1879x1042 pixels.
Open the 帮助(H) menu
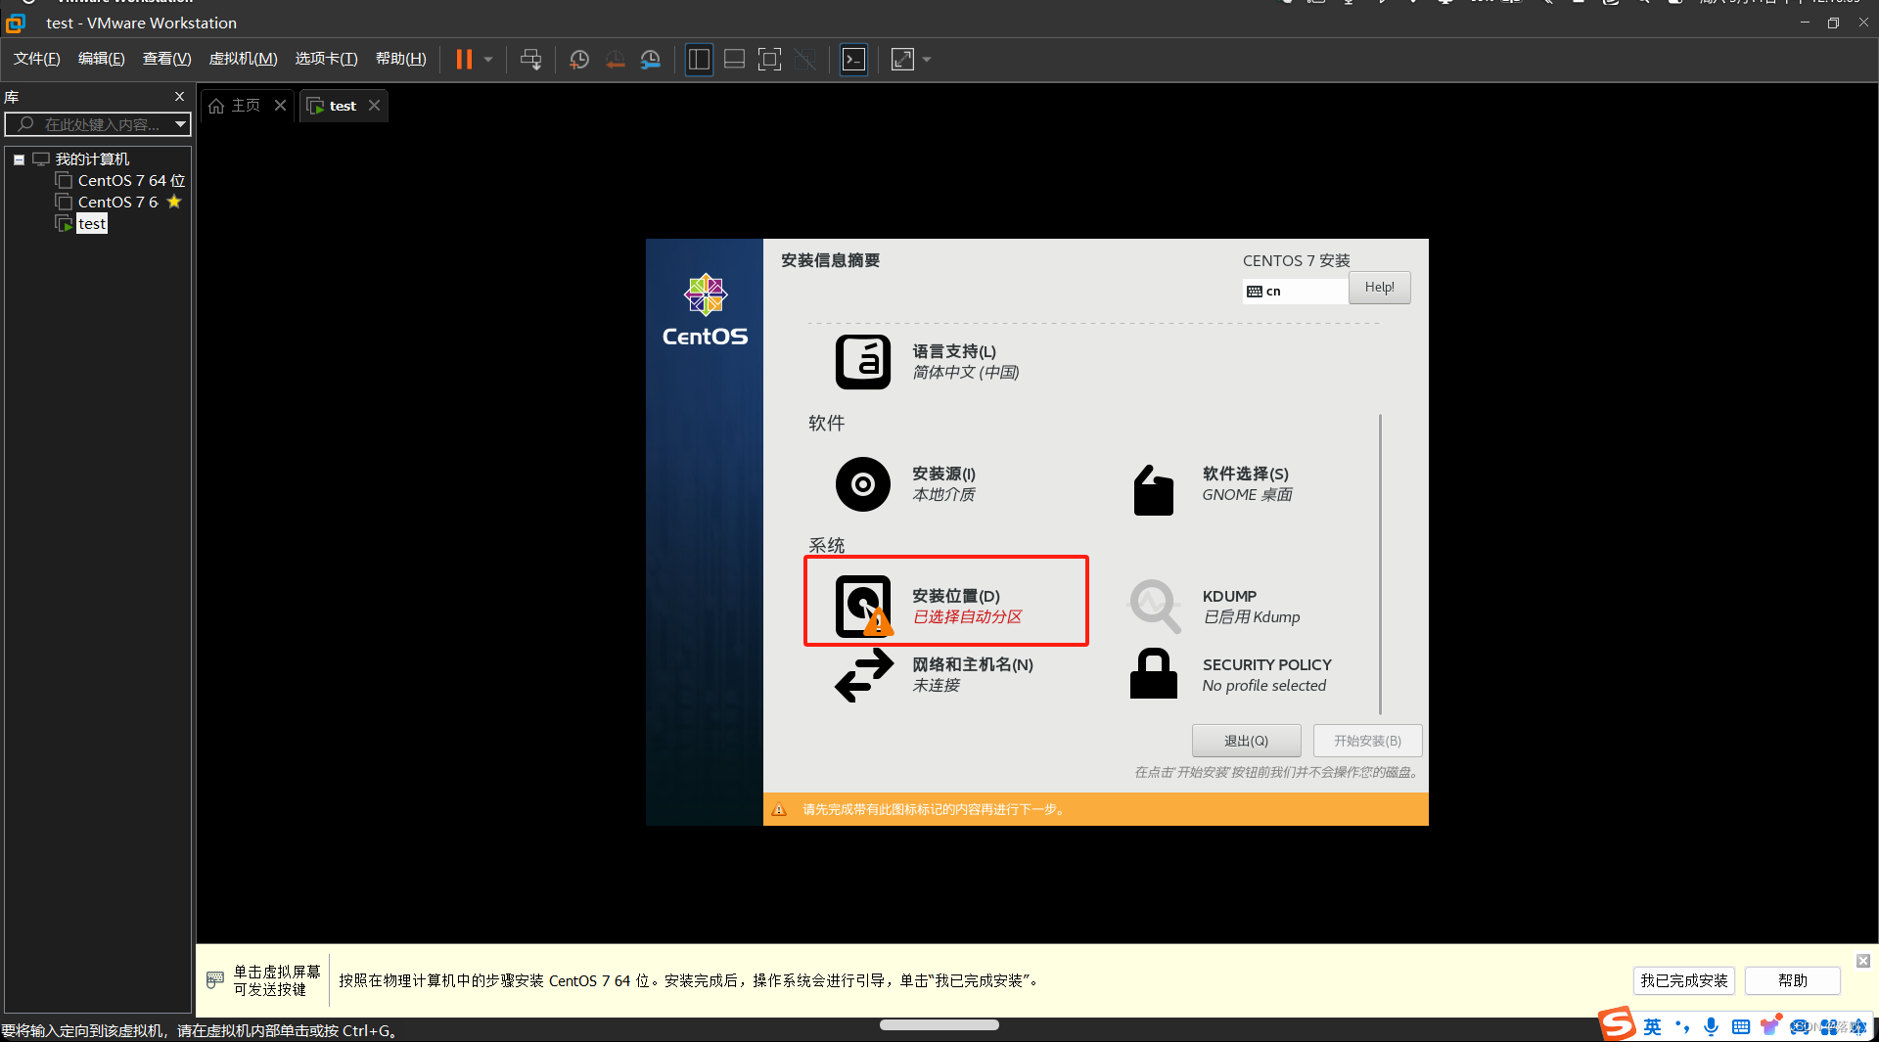coord(401,59)
